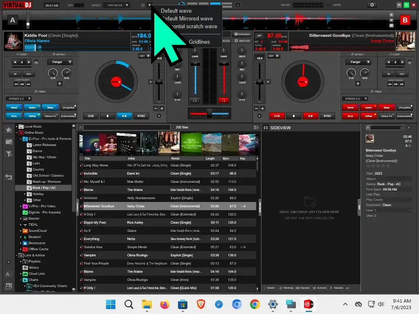The image size is (419, 314).
Task: Click deck B play/pause button
Action: point(310,116)
